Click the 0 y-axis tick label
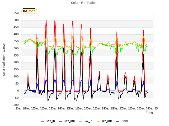Screen dimensions: 169x126 click(18, 91)
